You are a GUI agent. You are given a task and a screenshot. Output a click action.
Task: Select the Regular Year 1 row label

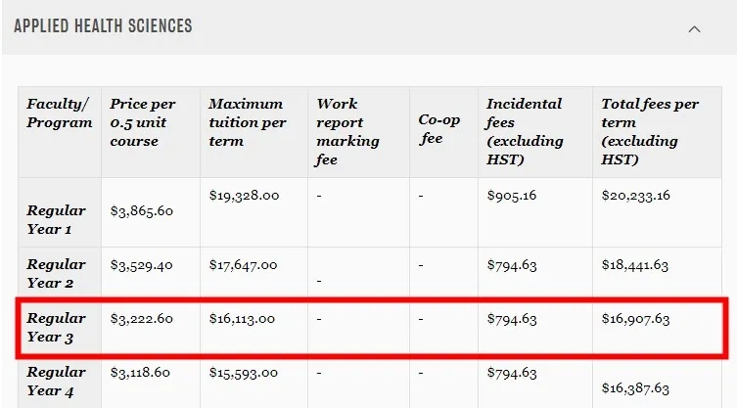coord(57,220)
